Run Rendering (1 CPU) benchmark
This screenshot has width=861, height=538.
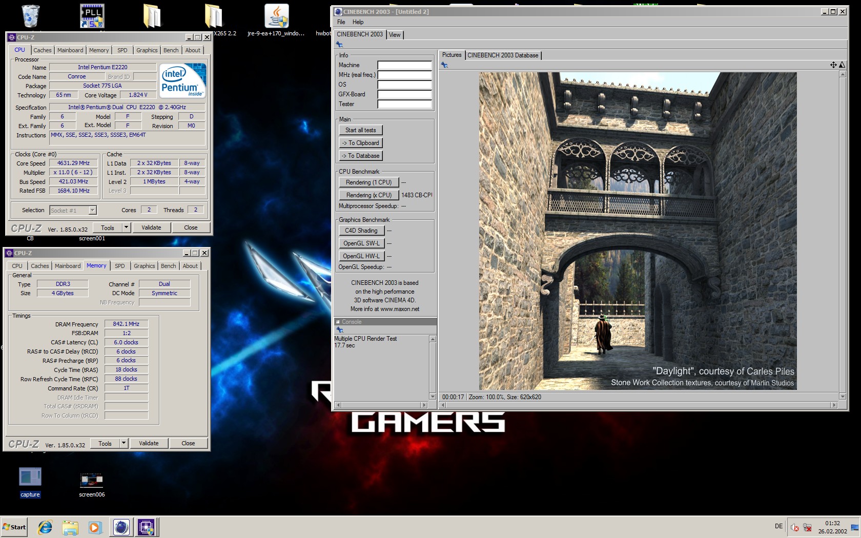coord(368,182)
